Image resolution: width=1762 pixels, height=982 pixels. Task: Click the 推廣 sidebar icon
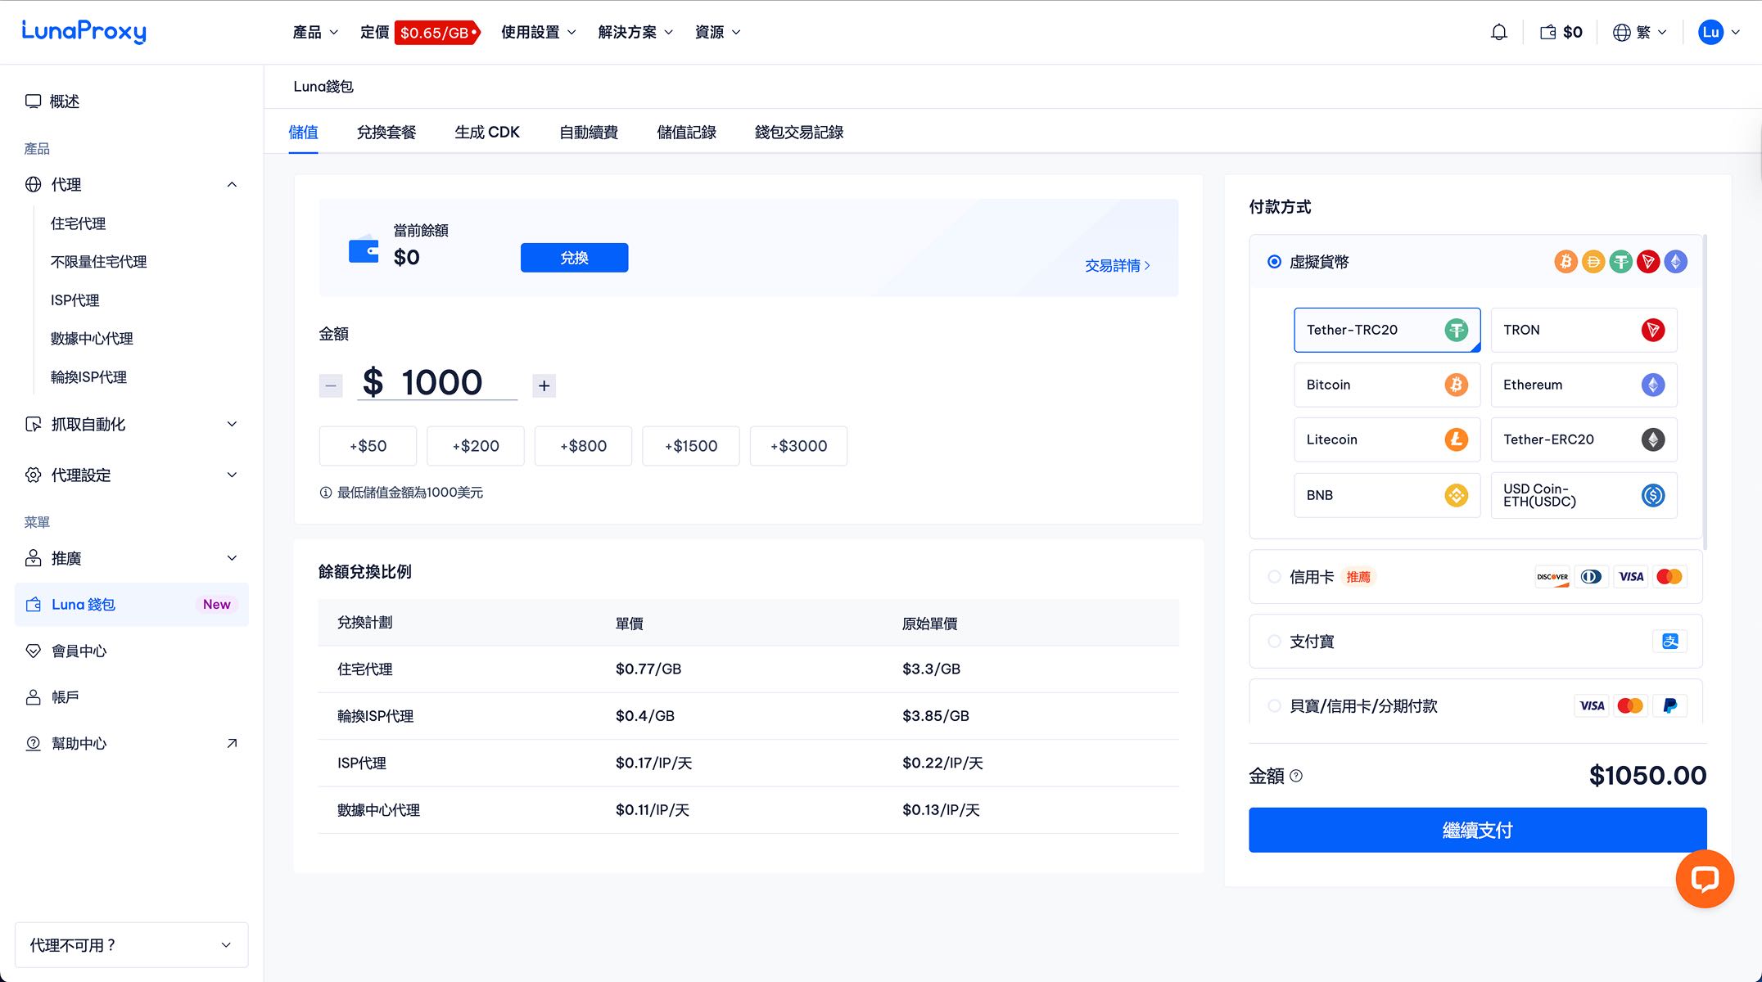pos(33,558)
